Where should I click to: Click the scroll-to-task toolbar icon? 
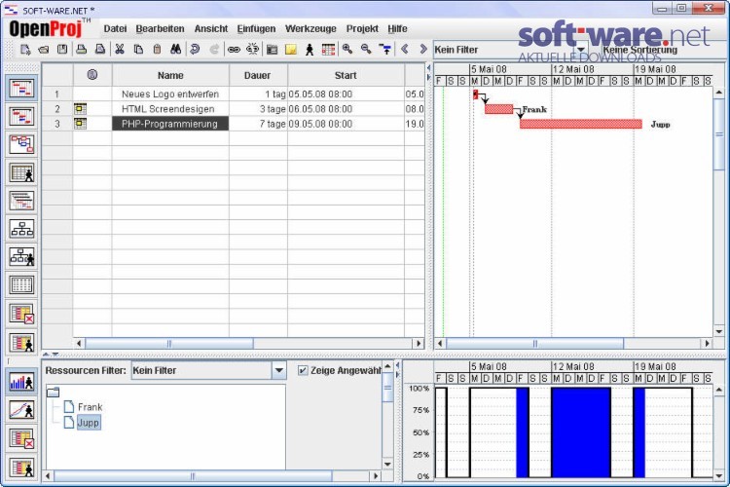pyautogui.click(x=385, y=50)
